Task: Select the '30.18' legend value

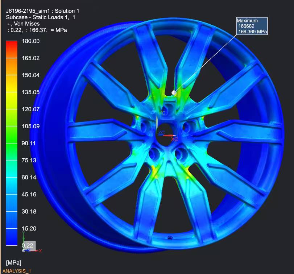Action: 29,211
